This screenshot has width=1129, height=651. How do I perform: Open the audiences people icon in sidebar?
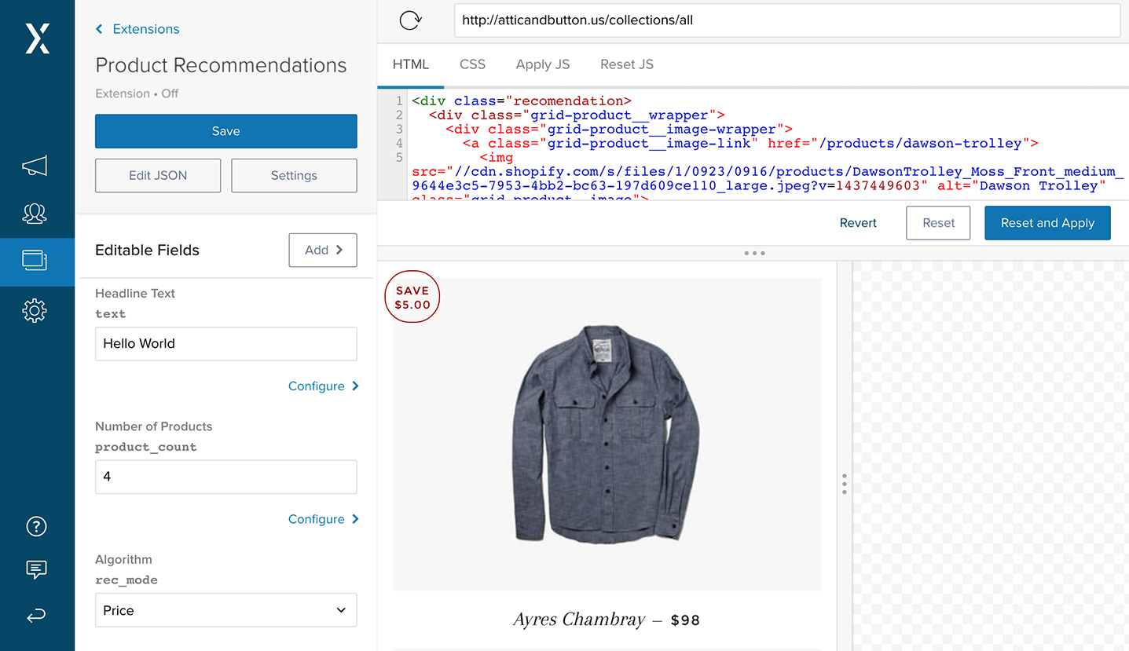click(35, 214)
